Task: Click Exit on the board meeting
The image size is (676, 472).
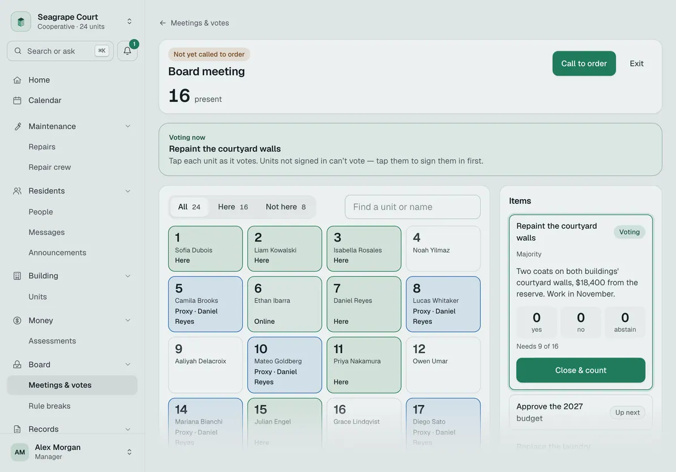Action: (636, 64)
